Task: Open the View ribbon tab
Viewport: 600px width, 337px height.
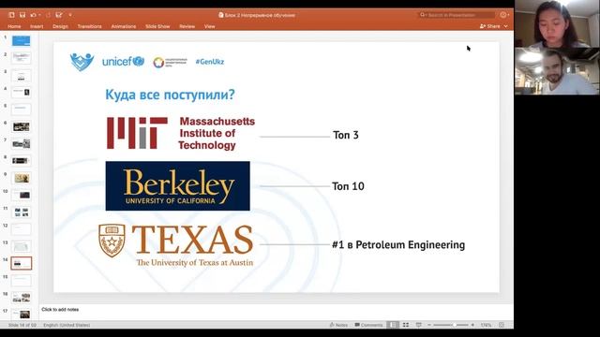Action: [x=209, y=26]
